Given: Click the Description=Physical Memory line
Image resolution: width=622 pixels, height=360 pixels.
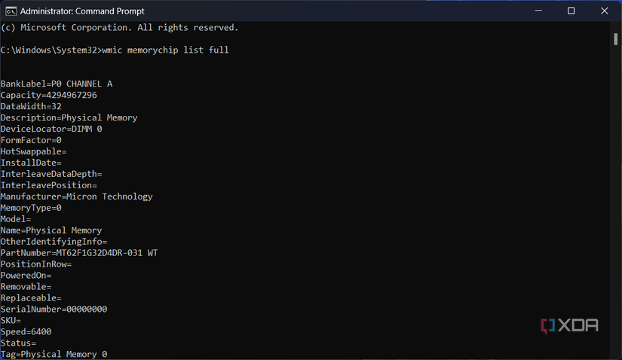Looking at the screenshot, I should 69,117.
